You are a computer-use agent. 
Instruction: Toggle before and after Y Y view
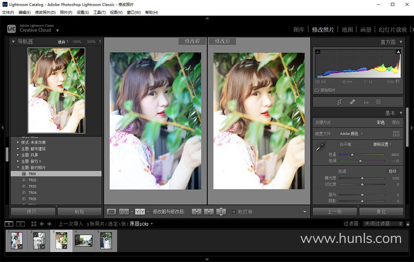(x=140, y=212)
